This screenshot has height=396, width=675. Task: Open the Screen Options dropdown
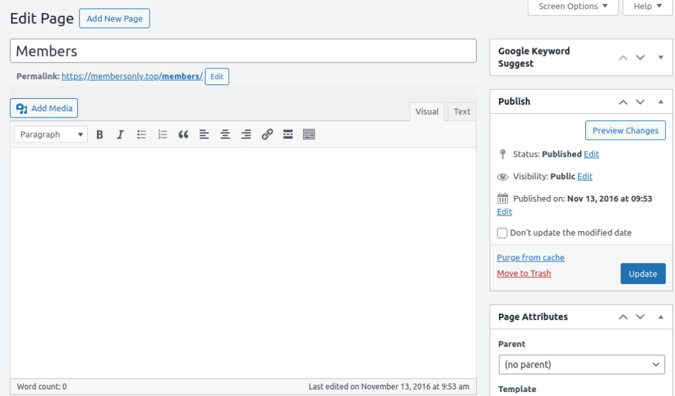click(572, 6)
